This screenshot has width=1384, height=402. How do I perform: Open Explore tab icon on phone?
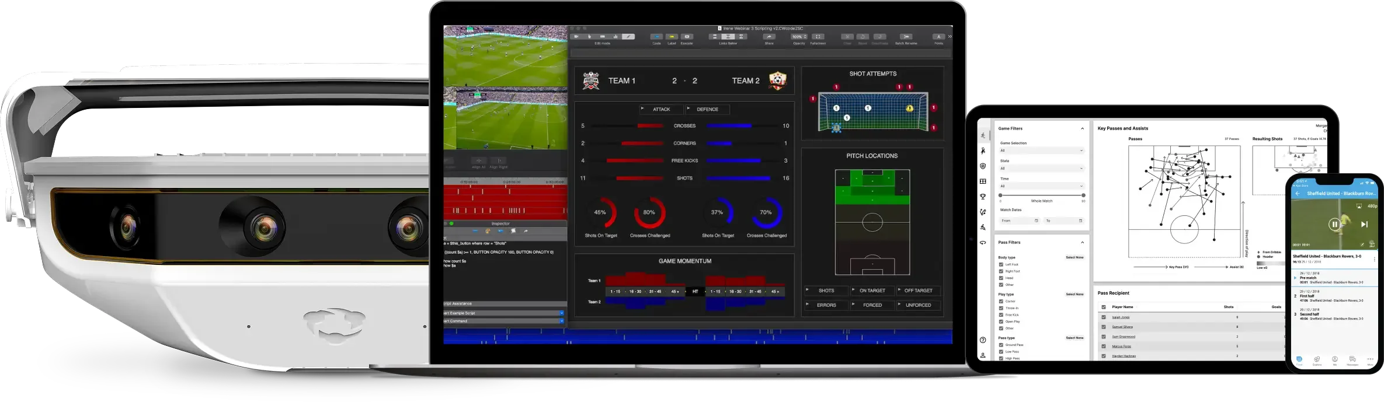[x=1317, y=360]
